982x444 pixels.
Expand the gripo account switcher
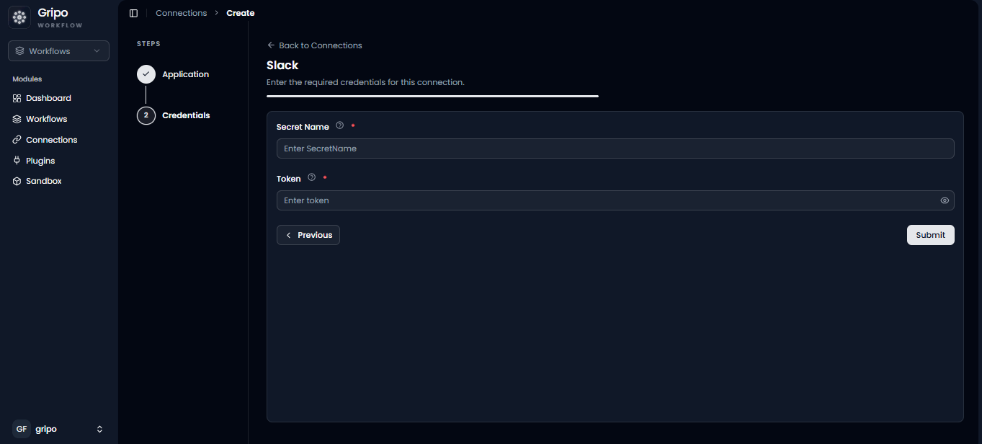point(99,429)
